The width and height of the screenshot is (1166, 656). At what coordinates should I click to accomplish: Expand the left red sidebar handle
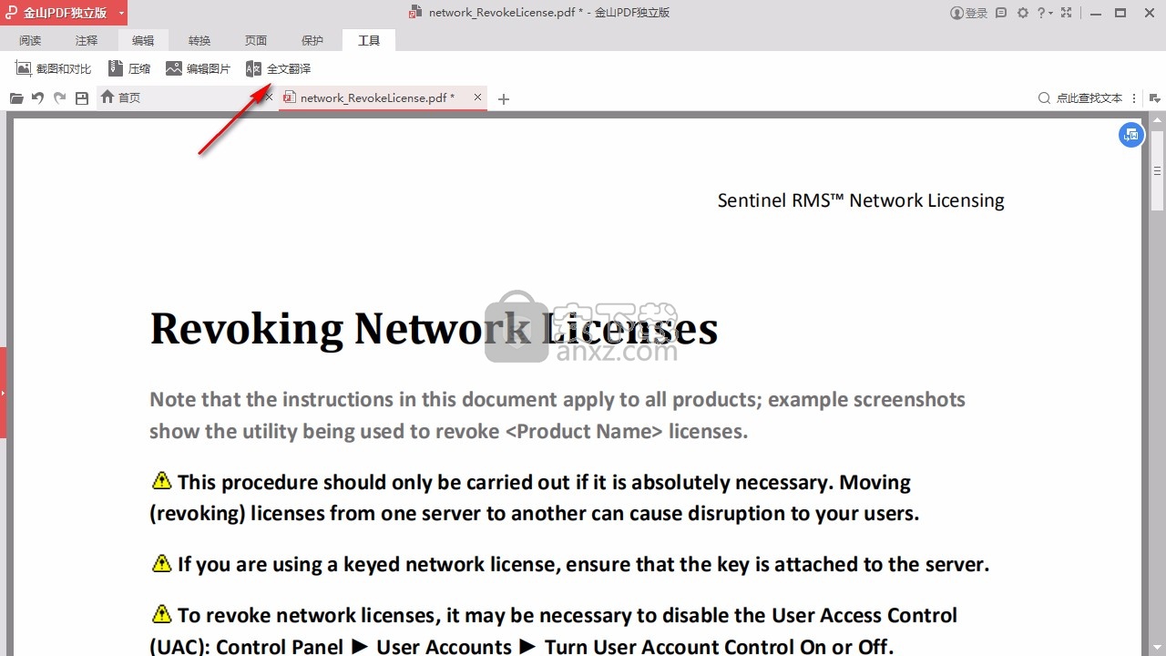pyautogui.click(x=3, y=393)
